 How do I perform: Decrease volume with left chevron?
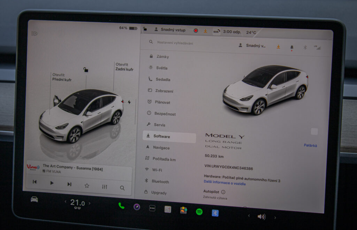pos(249,216)
